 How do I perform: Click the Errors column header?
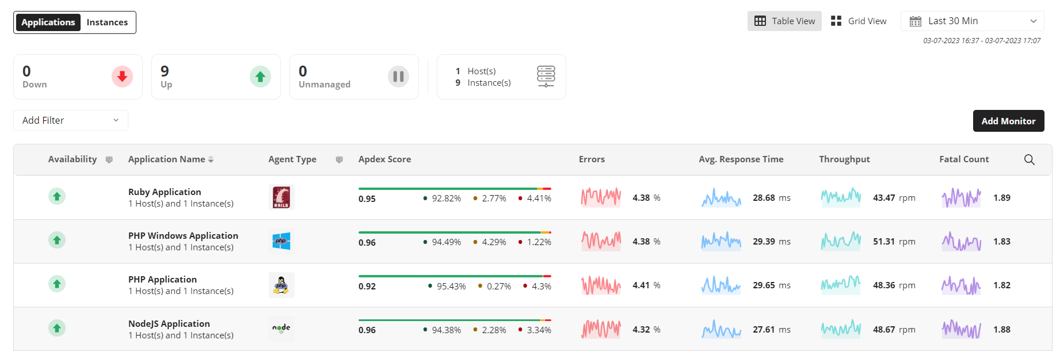click(592, 159)
